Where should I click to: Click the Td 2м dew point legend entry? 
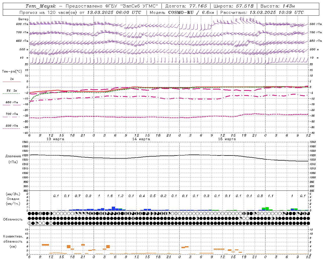coord(12,90)
